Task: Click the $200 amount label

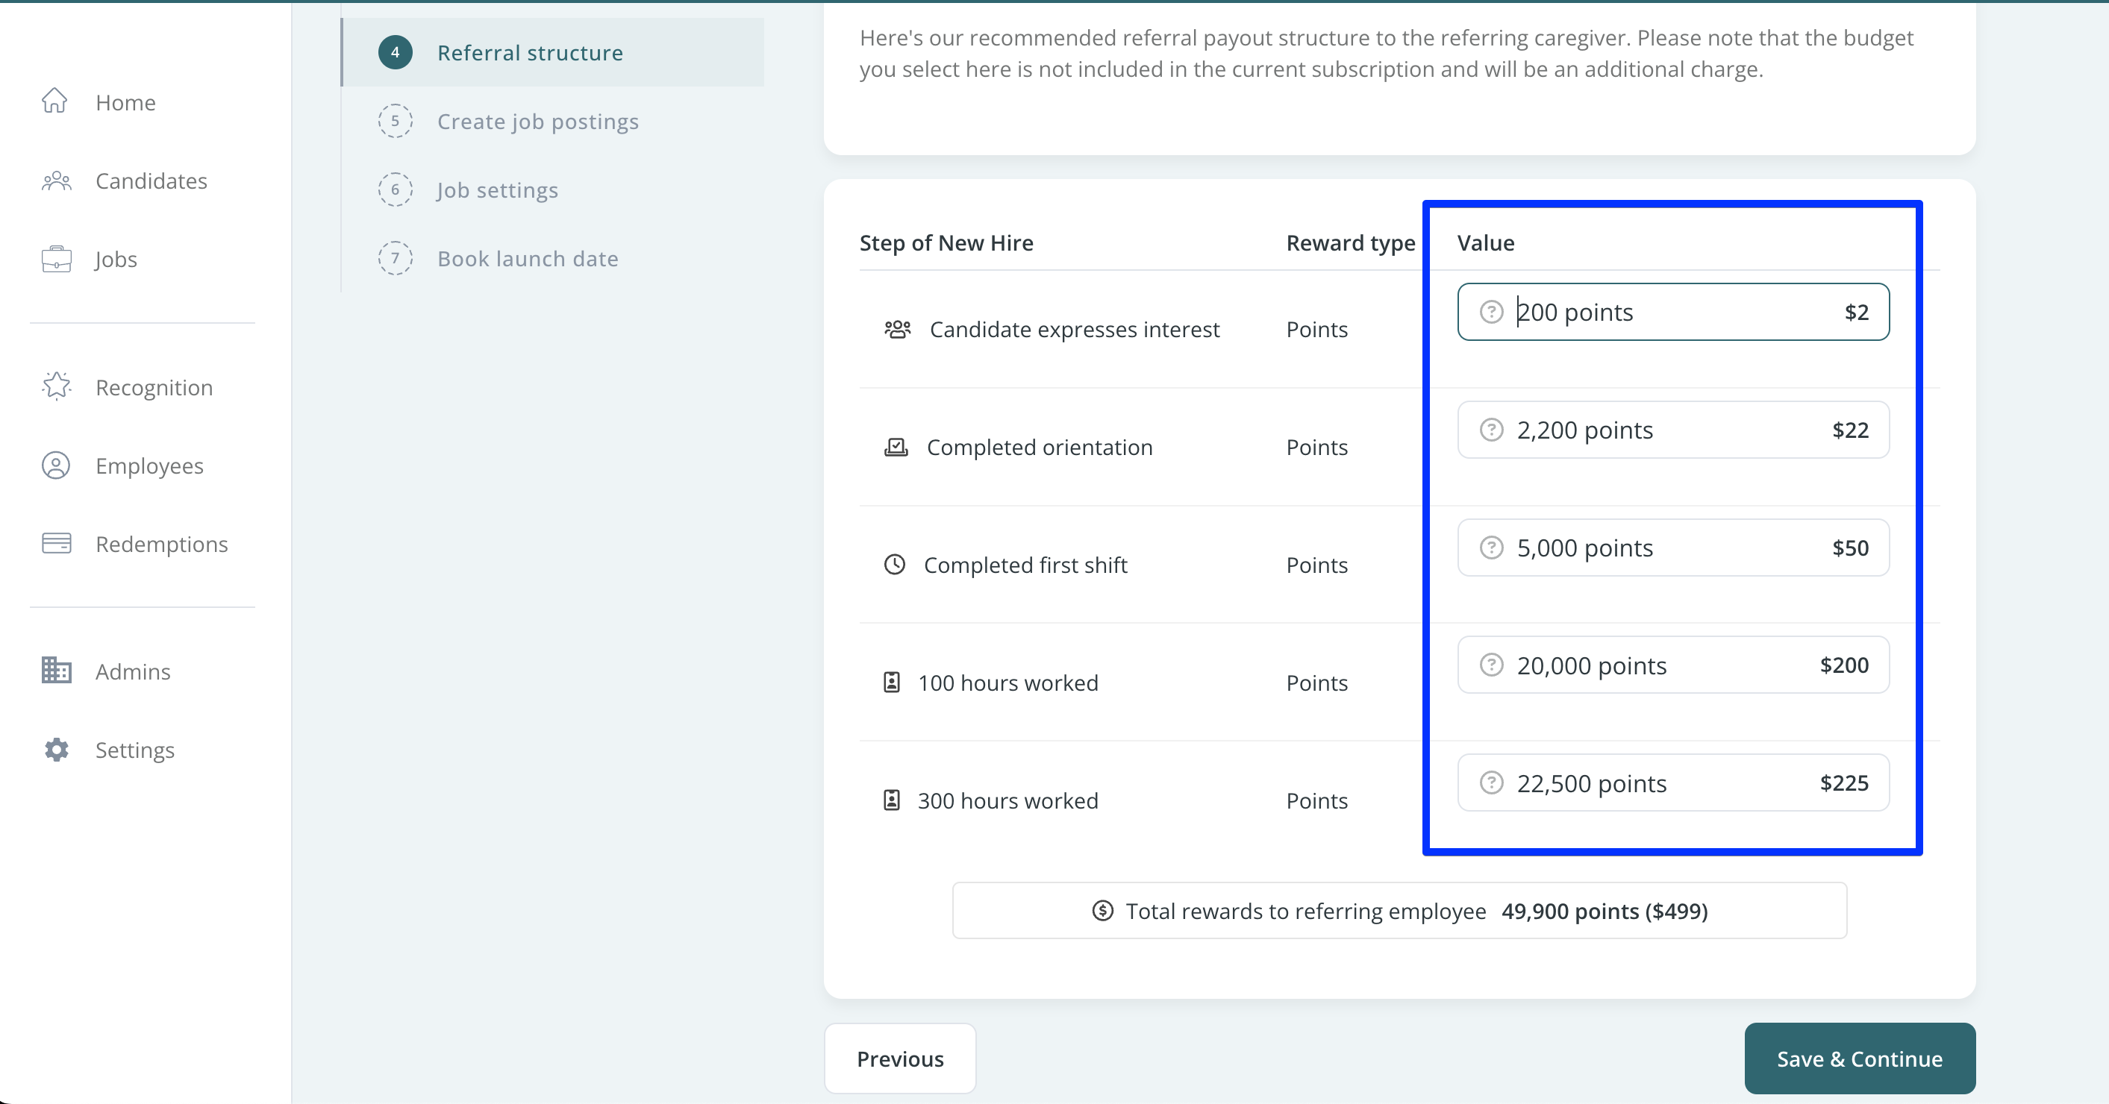Action: point(1844,665)
